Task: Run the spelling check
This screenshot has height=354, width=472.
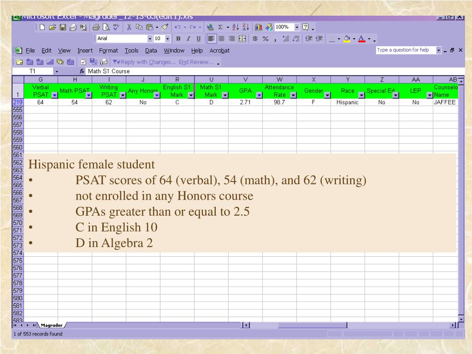Action: 116,27
